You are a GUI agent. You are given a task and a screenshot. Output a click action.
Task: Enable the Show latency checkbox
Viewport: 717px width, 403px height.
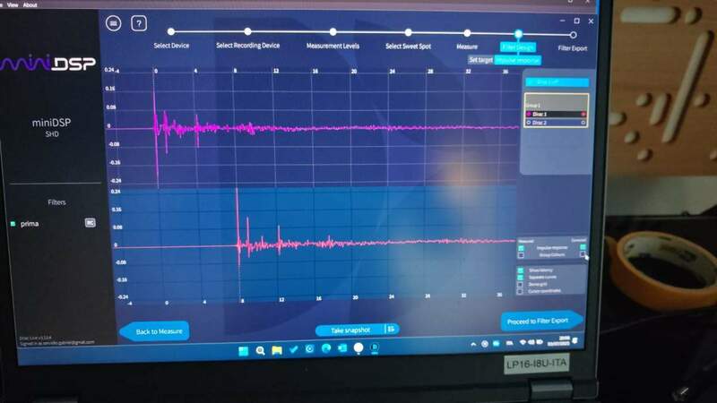tap(522, 270)
